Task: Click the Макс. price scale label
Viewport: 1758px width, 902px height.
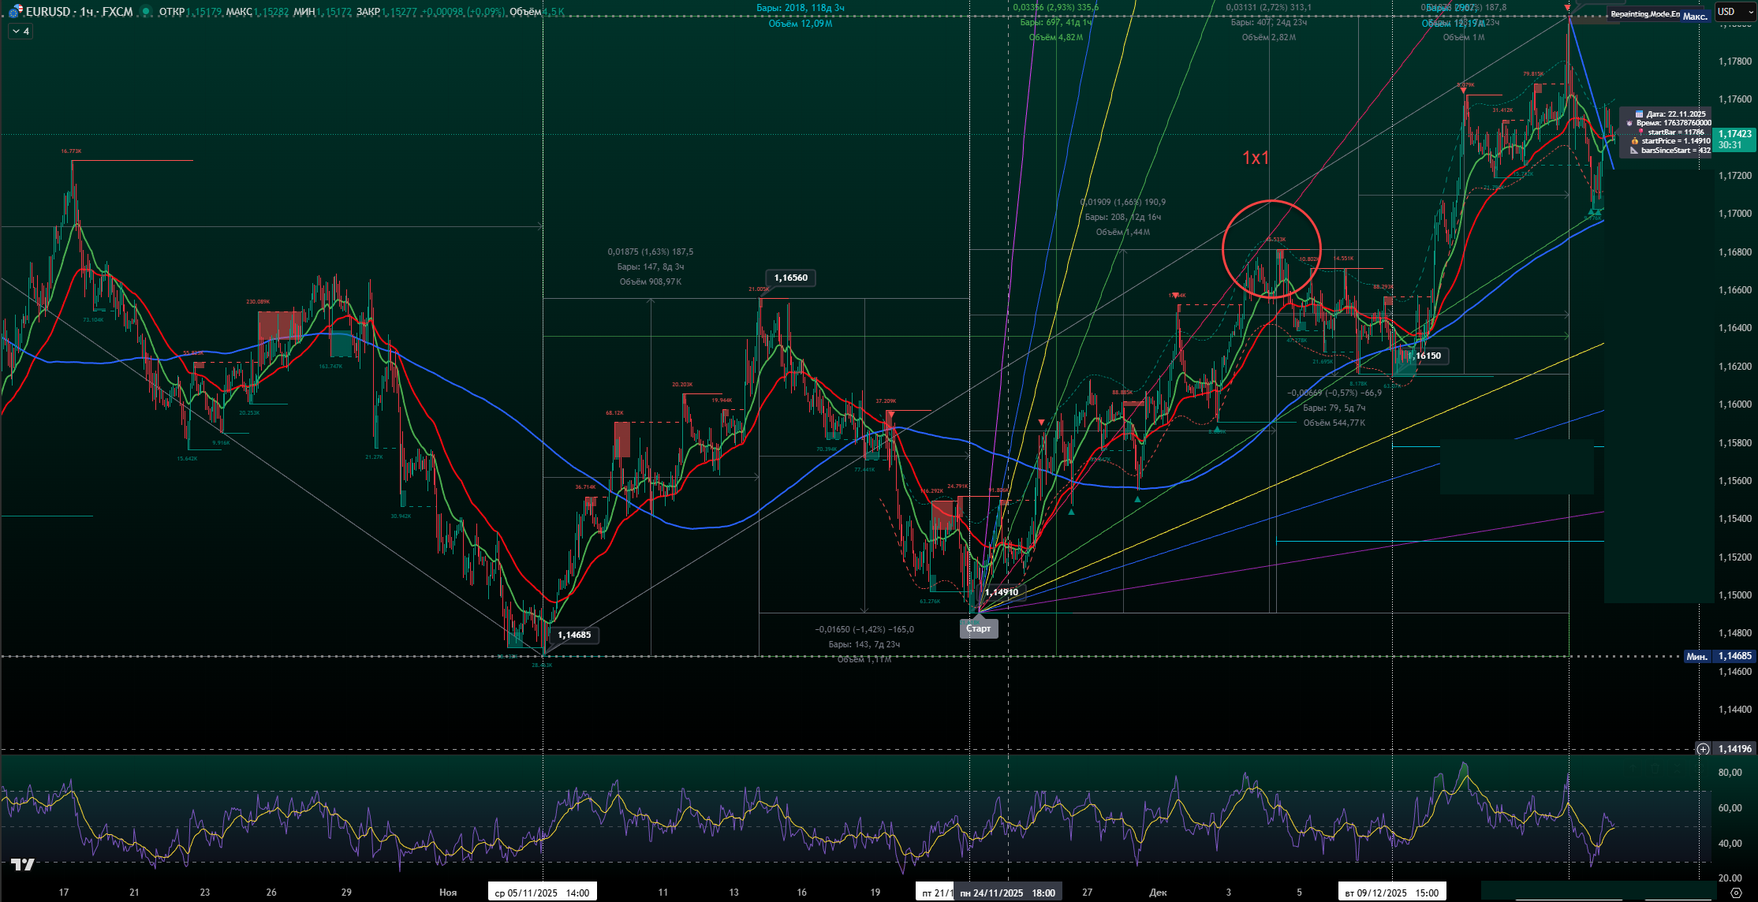Action: pos(1695,17)
